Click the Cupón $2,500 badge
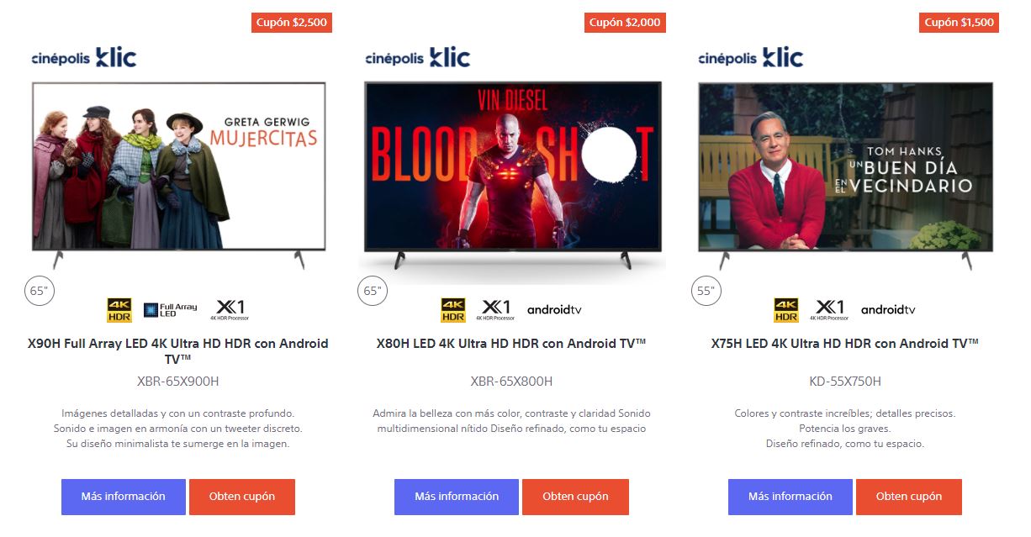This screenshot has height=537, width=1031. (292, 23)
